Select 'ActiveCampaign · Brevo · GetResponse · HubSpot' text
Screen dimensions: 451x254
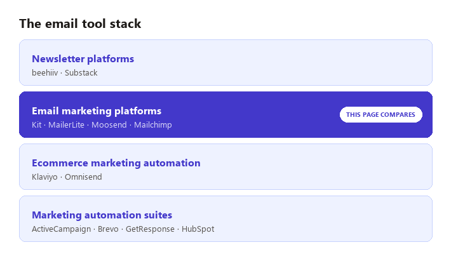coord(123,229)
